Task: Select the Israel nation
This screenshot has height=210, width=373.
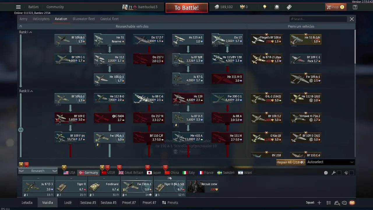Action: [x=245, y=173]
